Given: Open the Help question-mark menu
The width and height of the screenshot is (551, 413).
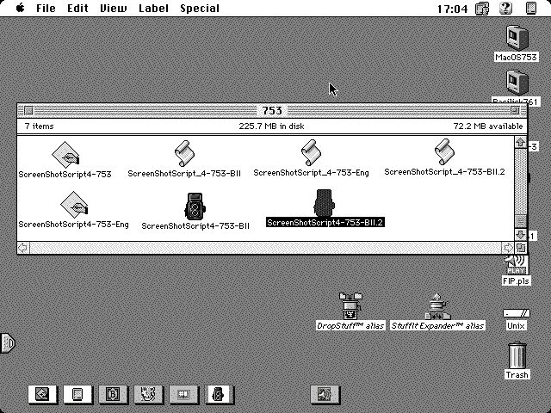Looking at the screenshot, I should [x=506, y=8].
